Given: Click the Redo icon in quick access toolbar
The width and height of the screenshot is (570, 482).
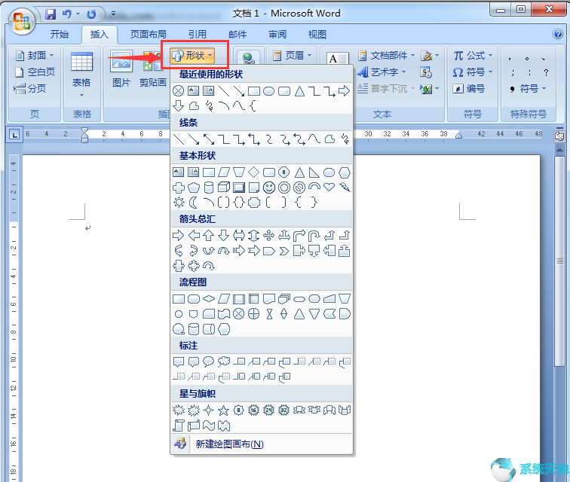Looking at the screenshot, I should point(91,14).
